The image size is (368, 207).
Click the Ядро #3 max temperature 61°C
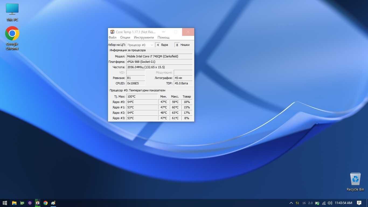pyautogui.click(x=175, y=118)
